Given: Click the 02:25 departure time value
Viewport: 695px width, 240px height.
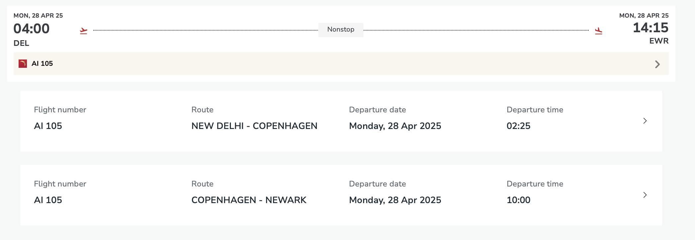Looking at the screenshot, I should click(518, 126).
